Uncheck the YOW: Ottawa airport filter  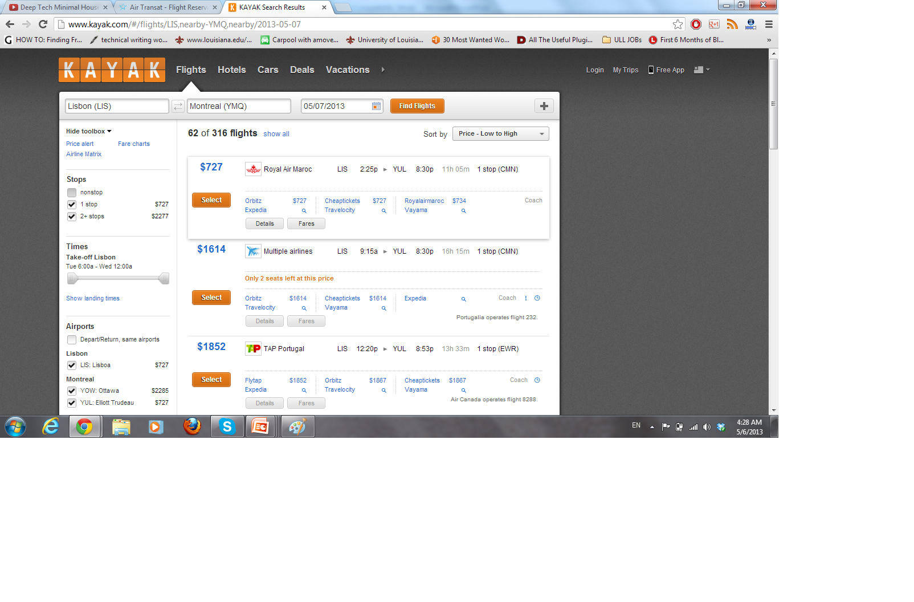[x=72, y=391]
